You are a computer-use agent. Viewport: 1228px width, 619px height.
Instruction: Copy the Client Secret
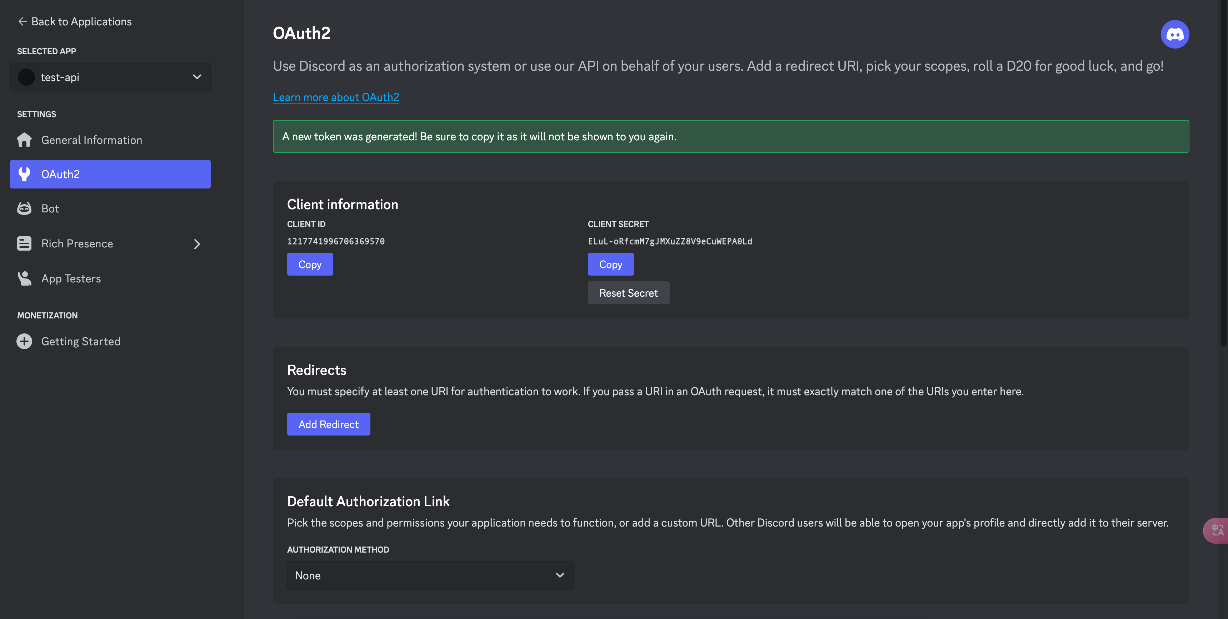(611, 265)
